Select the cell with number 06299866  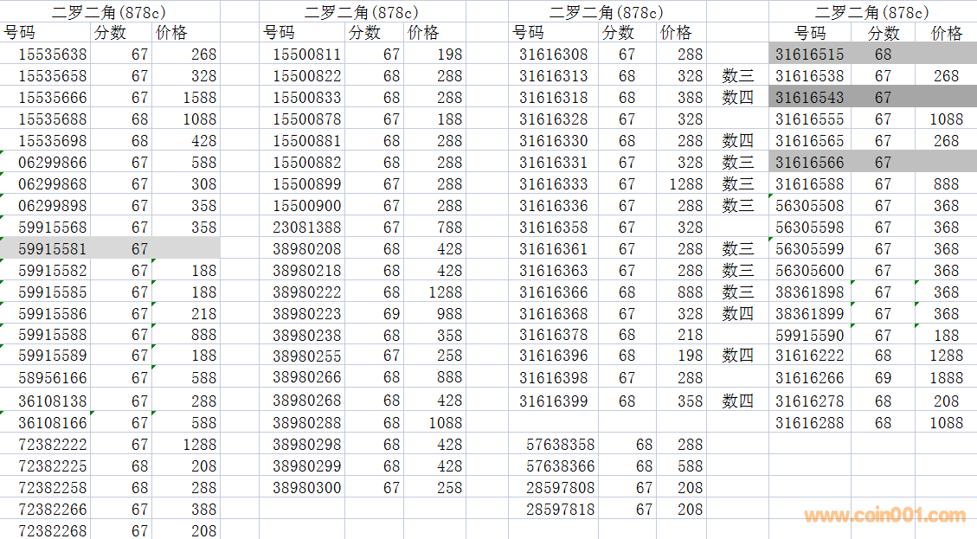(52, 162)
